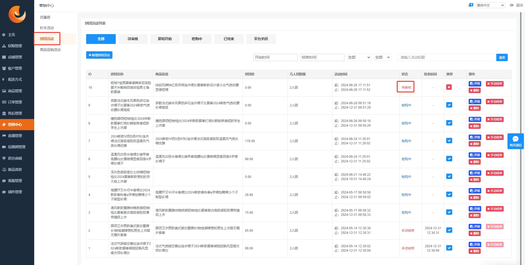Click the 权限管理 hierarchy icon

[x=4, y=46]
